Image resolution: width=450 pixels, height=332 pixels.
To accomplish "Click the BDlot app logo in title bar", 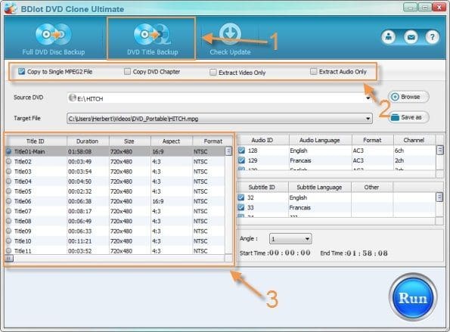I will [11, 8].
